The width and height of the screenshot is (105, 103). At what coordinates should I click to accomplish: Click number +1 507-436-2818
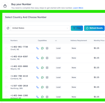pyautogui.click(x=19, y=86)
